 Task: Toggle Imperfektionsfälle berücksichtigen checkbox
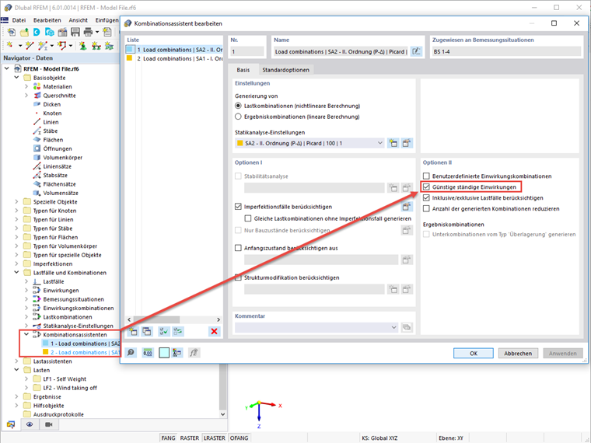(238, 207)
